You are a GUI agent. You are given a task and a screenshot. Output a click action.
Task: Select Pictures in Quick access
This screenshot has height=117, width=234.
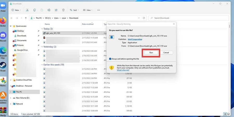[20, 45]
